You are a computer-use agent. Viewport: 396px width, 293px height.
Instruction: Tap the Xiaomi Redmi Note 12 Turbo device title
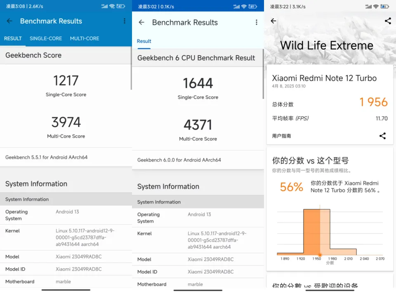click(x=324, y=78)
